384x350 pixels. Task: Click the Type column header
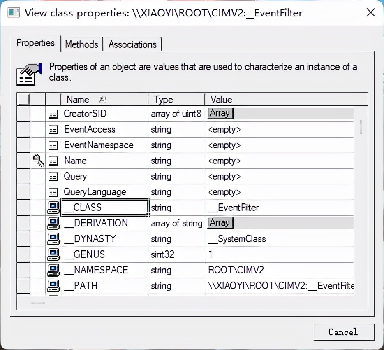click(176, 99)
